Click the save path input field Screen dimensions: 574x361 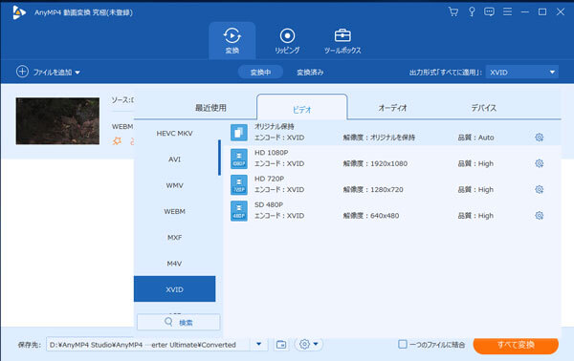pos(148,344)
